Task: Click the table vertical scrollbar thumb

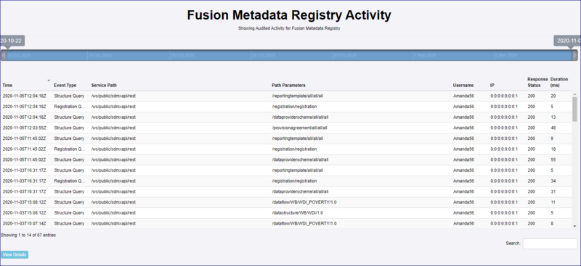Action: click(x=574, y=109)
